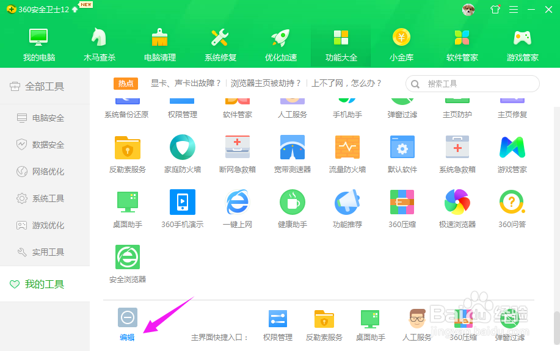Screen dimensions: 560x351
Task: Select 网络优化 category in sidebar
Action: coord(45,172)
